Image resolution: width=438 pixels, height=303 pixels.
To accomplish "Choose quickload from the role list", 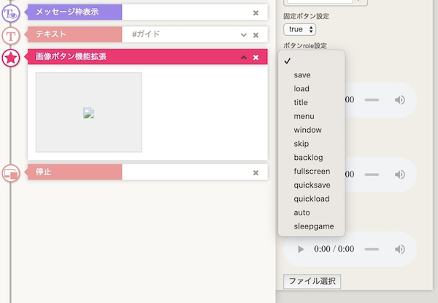I will click(312, 199).
